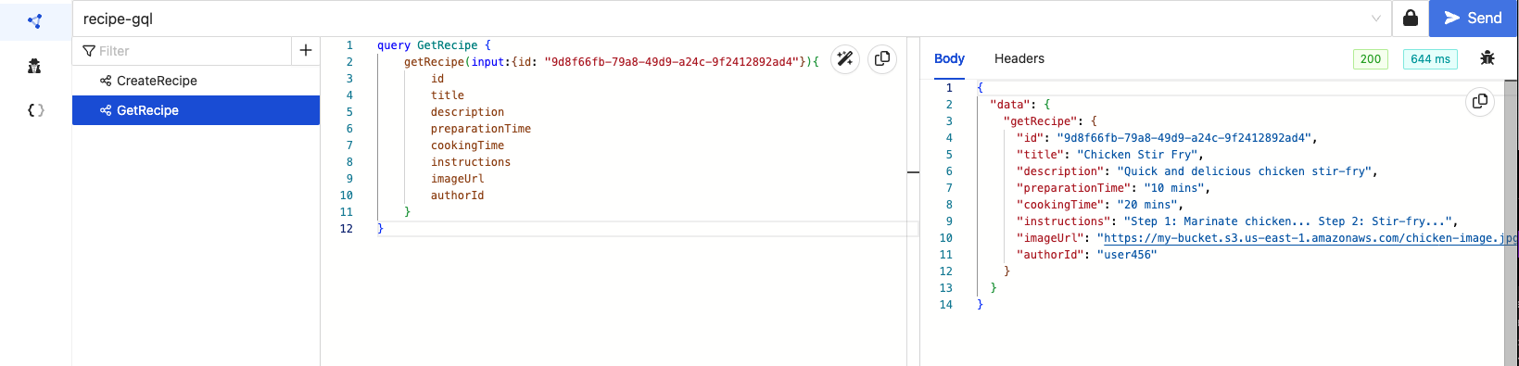Open the chicken-image S3 URL link

coord(1310,238)
